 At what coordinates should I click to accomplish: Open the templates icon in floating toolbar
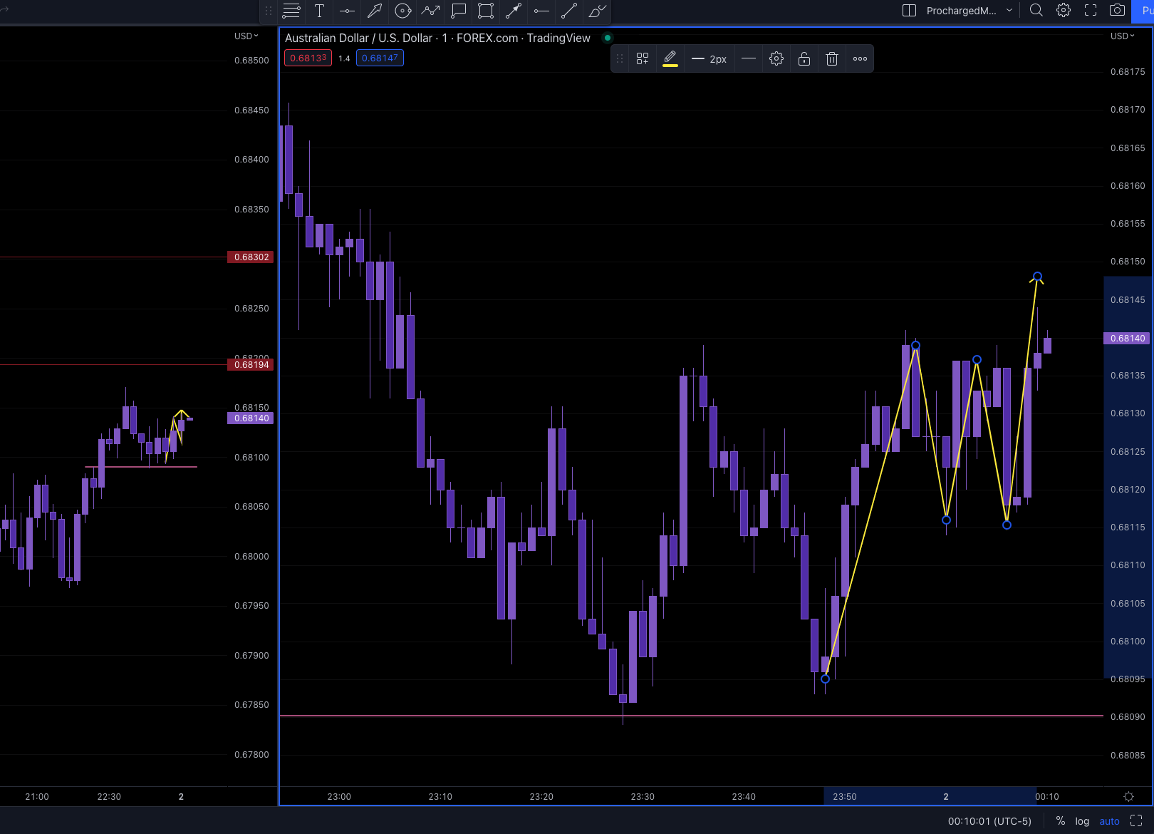(643, 59)
